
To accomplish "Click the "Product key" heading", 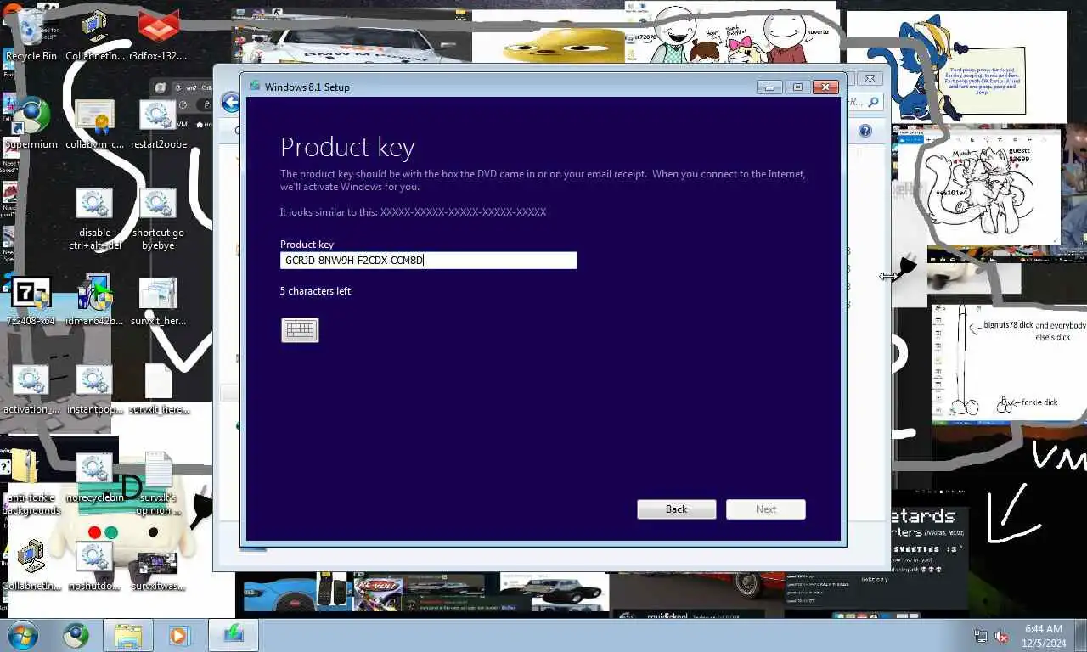I will [x=347, y=148].
